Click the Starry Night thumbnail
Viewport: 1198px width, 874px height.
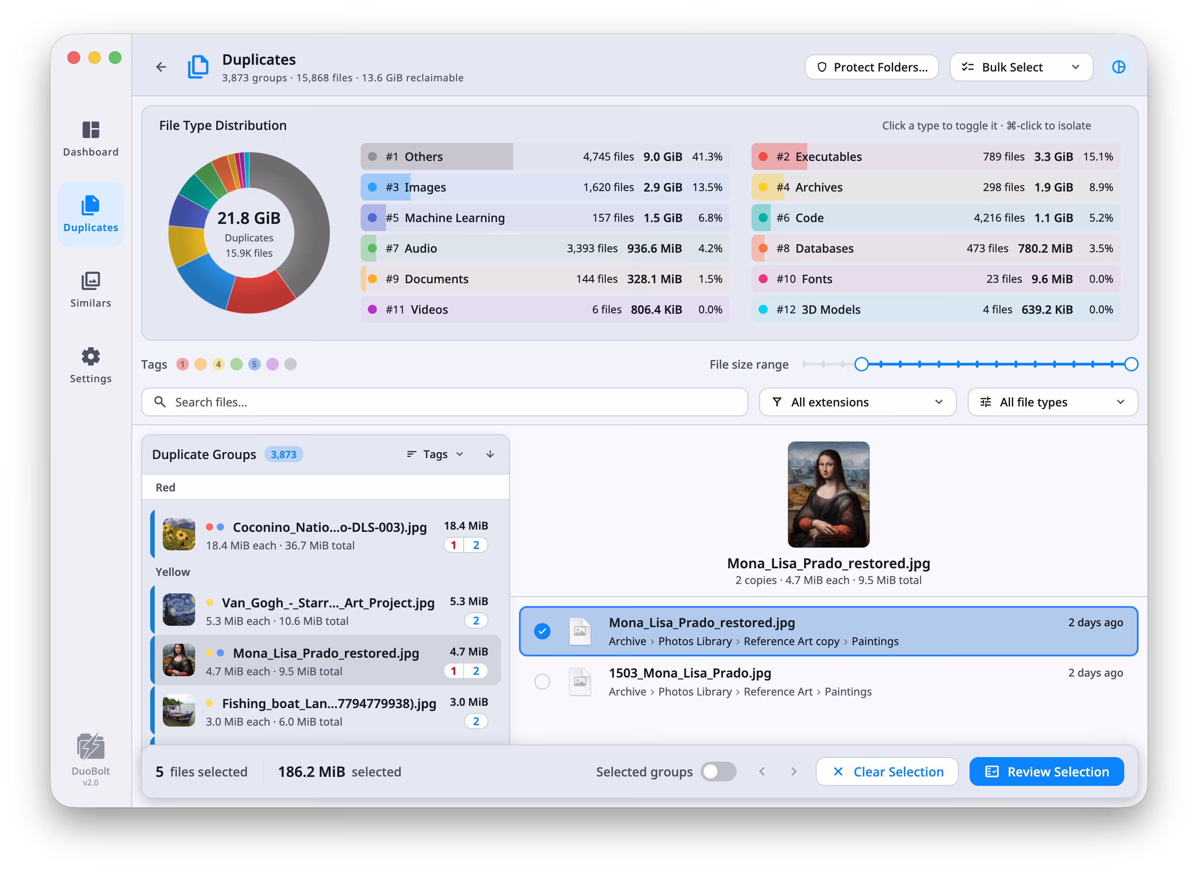[x=179, y=610]
